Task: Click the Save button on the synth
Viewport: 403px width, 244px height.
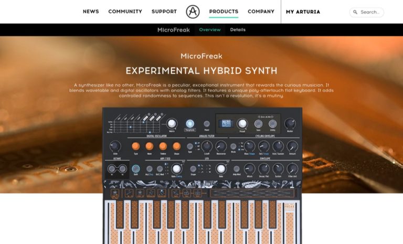Action: (258, 124)
